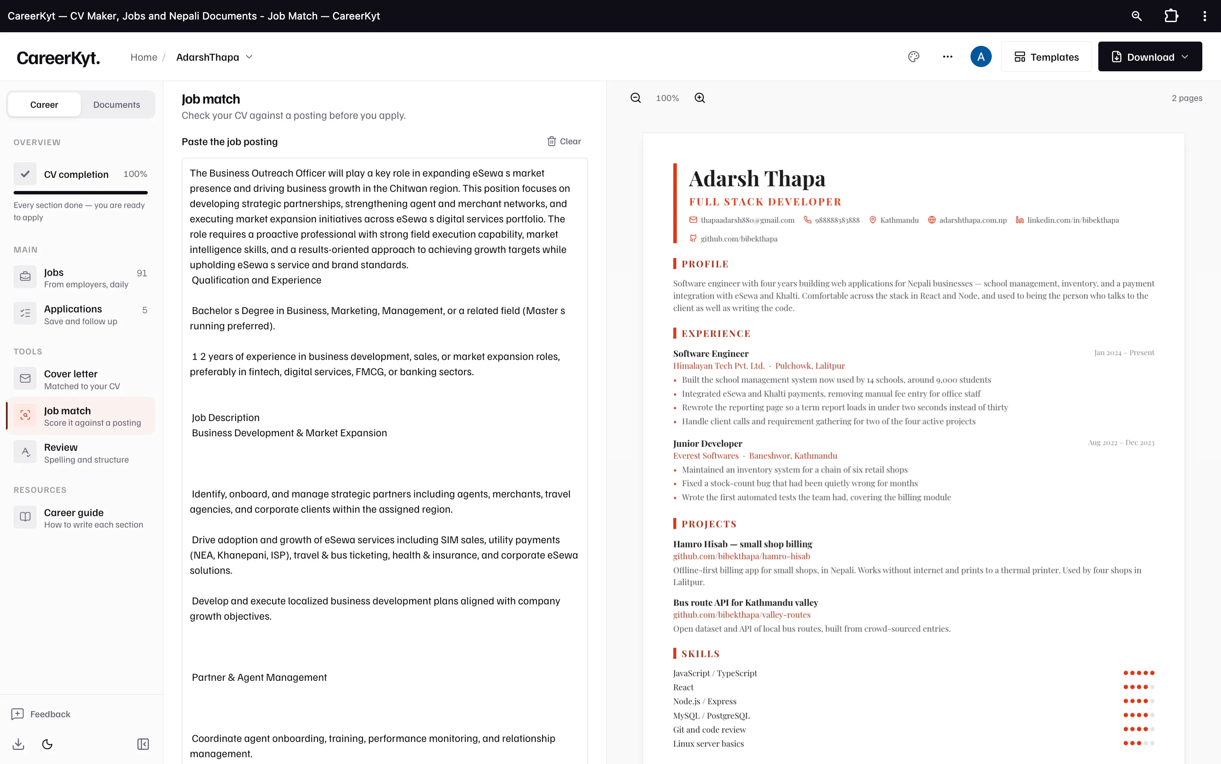Click the JavaScript / TypeScript skill rating dots

[x=1139, y=673]
